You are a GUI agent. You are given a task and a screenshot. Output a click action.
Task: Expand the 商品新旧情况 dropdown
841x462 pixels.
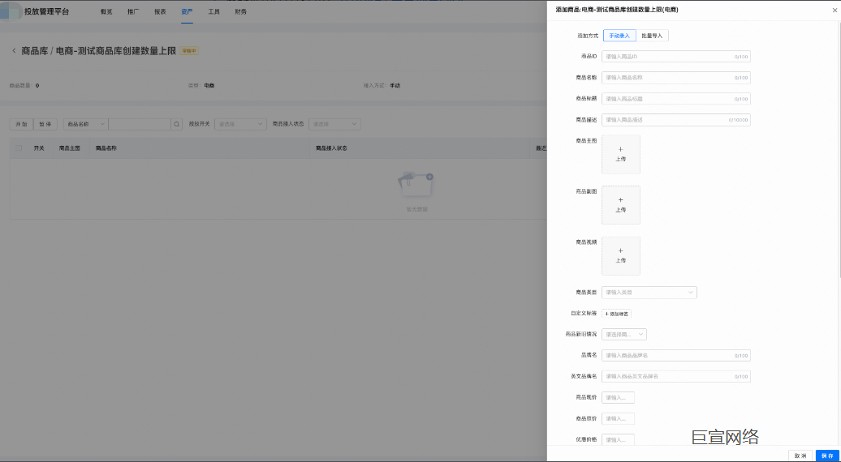tap(623, 334)
